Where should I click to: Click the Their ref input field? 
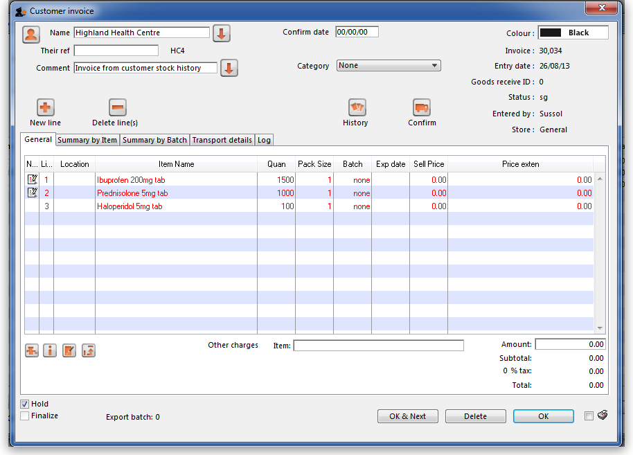pyautogui.click(x=116, y=51)
